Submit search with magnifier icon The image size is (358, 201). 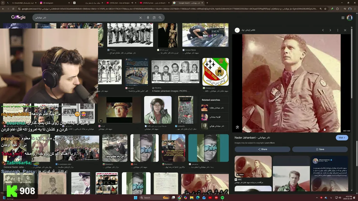pos(160,18)
